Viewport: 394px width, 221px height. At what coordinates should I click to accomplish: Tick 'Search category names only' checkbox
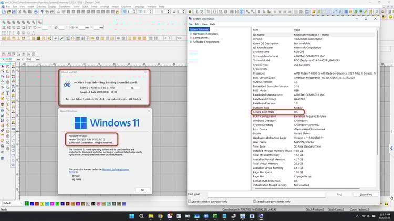coord(255,201)
